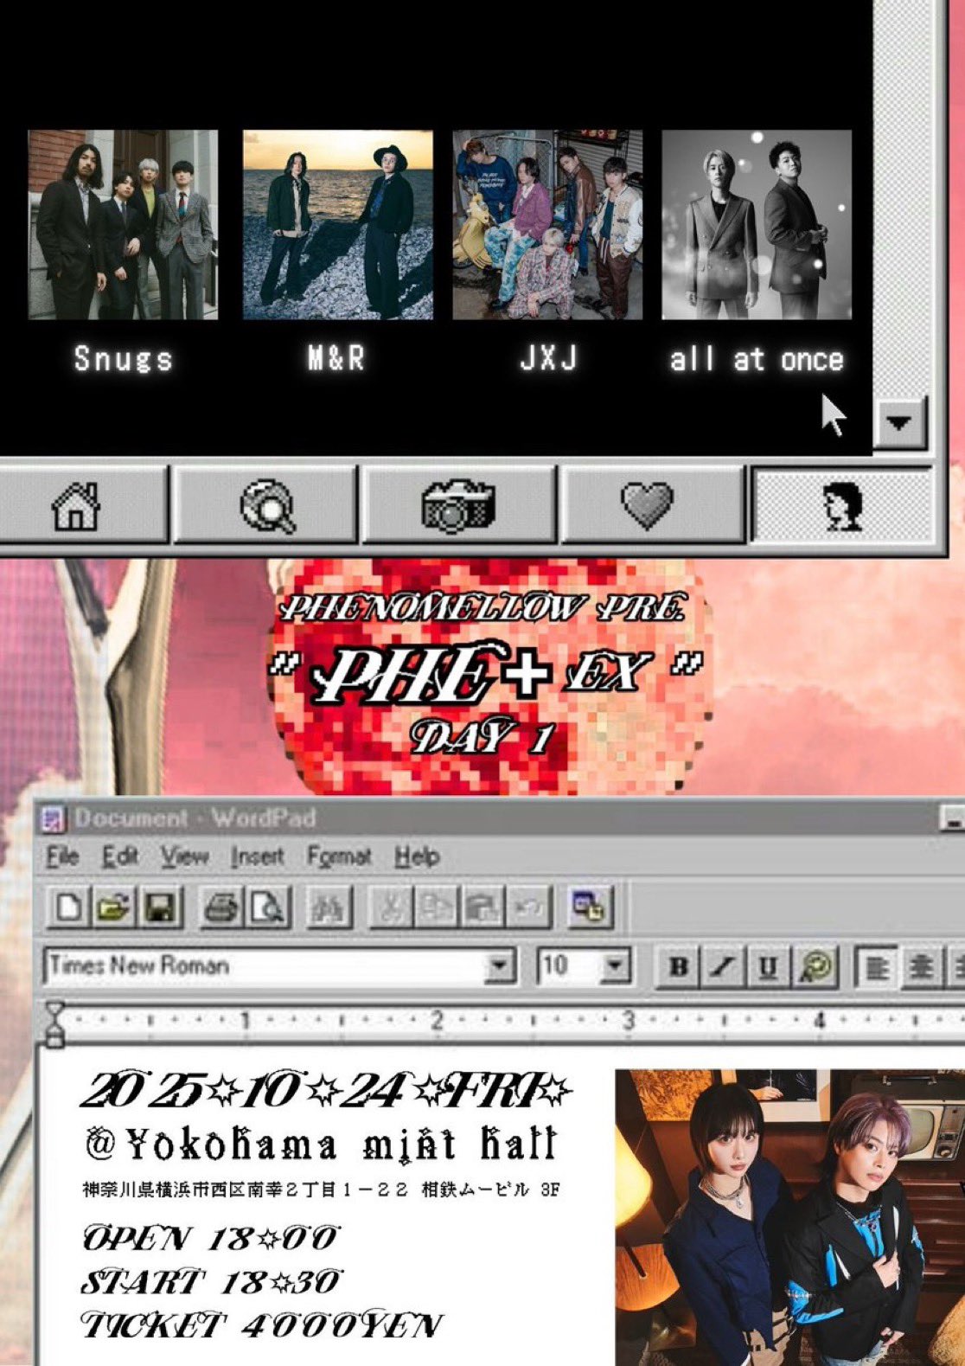Click the text color palette icon
Viewport: 965px width, 1366px height.
[815, 966]
